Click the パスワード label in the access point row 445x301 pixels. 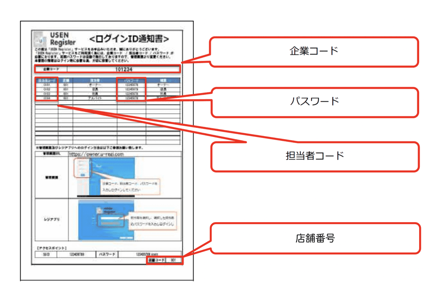point(107,254)
